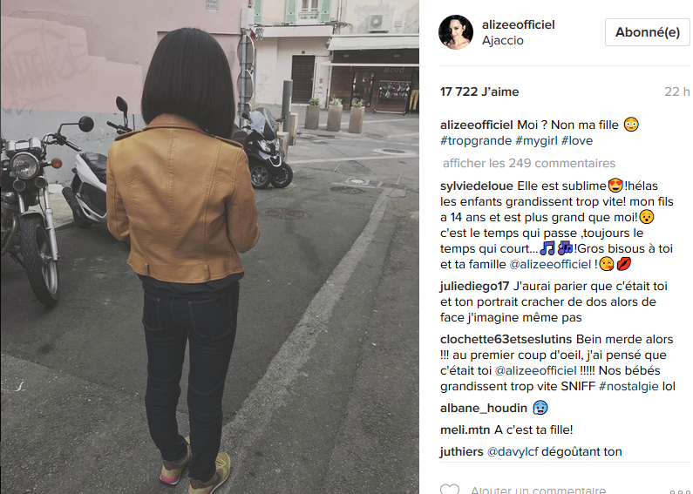Viewport: 693px width, 494px height.
Task: Open the meli.mtn commenter profile
Action: (x=465, y=430)
